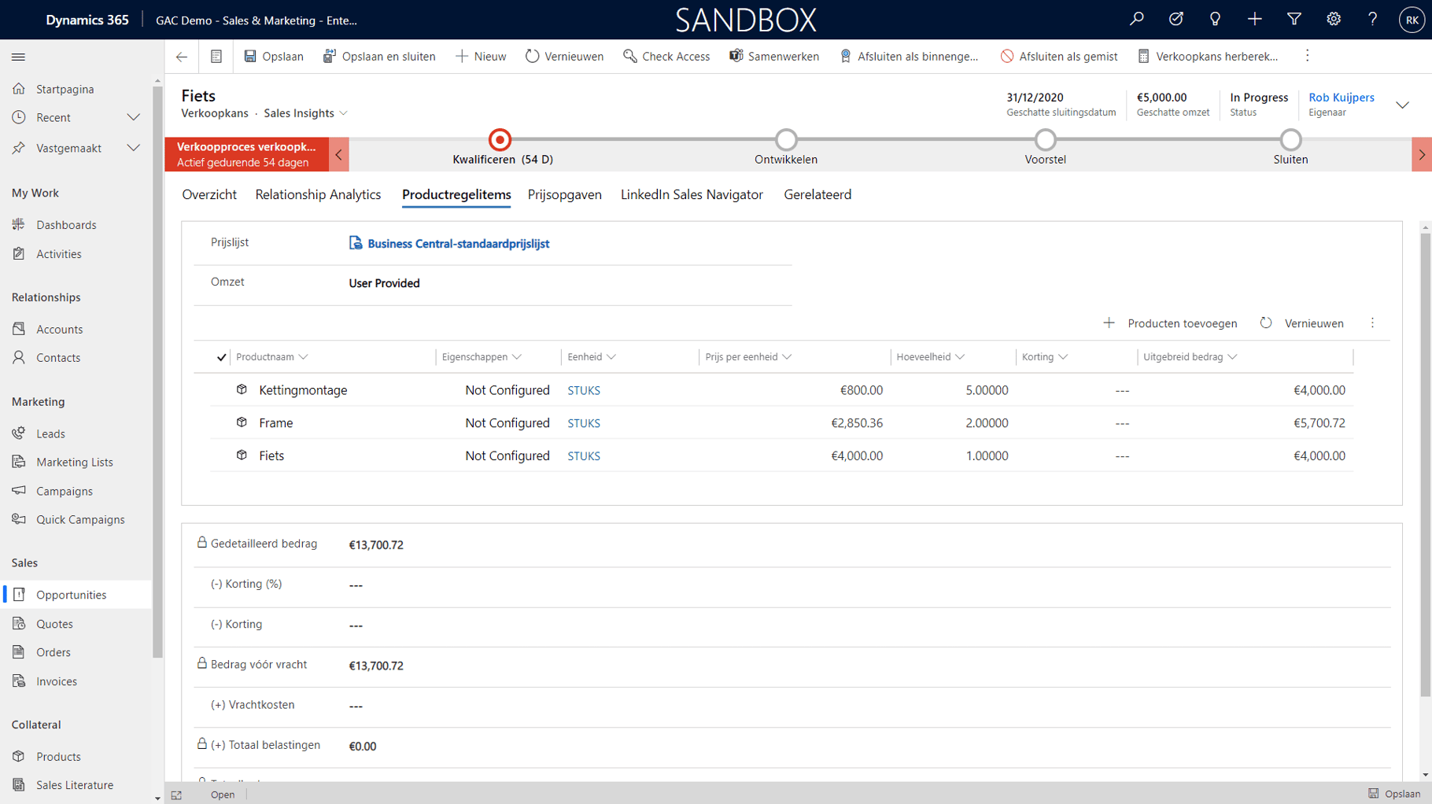Screen dimensions: 1432x804
Task: Collapse the process bar with left chevron
Action: (x=339, y=154)
